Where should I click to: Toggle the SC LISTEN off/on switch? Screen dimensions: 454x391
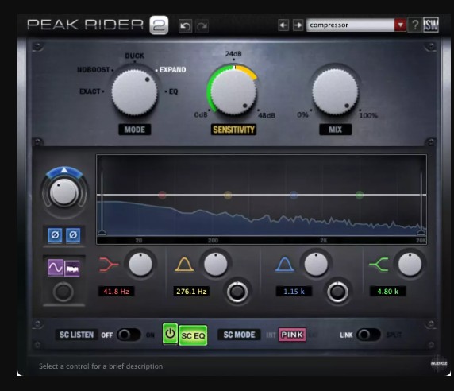[129, 335]
